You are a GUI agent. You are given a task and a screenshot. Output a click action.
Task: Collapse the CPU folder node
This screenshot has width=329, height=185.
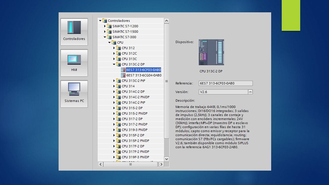pyautogui.click(x=109, y=42)
